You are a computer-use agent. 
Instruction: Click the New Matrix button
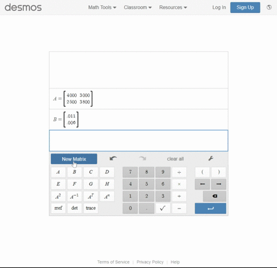point(74,159)
